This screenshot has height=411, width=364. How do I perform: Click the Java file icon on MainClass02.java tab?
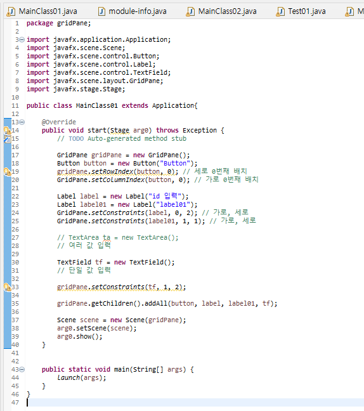coord(190,11)
